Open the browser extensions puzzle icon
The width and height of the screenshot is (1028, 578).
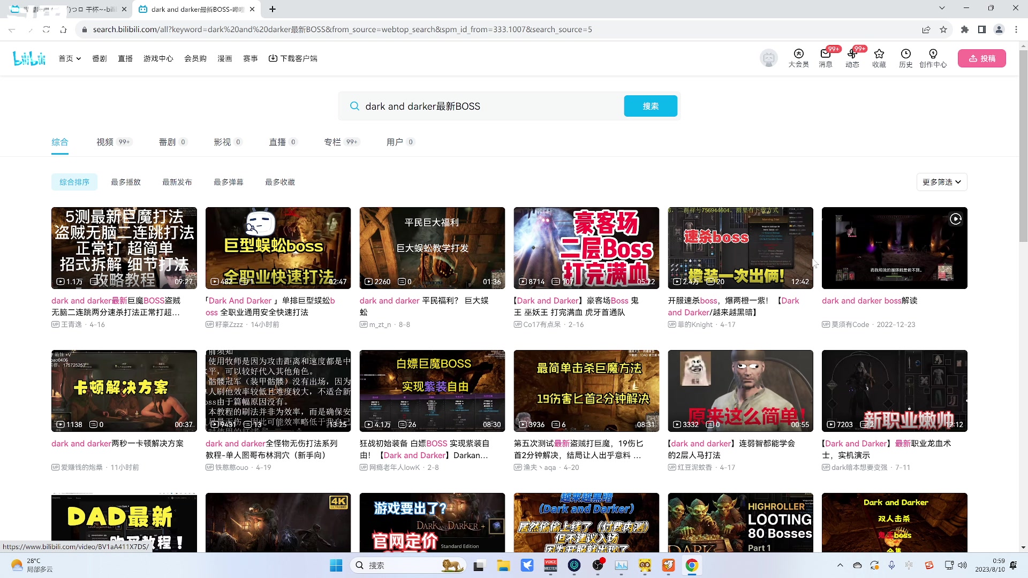[965, 29]
